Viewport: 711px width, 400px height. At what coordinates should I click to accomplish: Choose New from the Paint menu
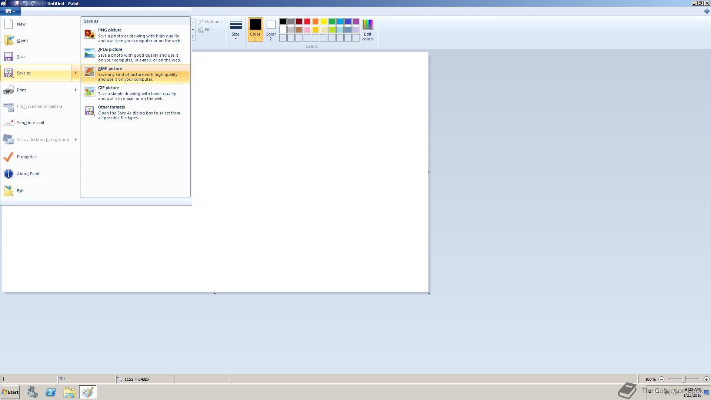pyautogui.click(x=41, y=24)
